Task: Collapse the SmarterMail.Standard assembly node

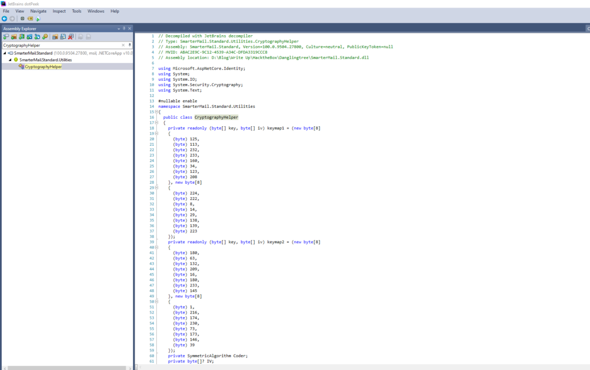Action: tap(5, 53)
